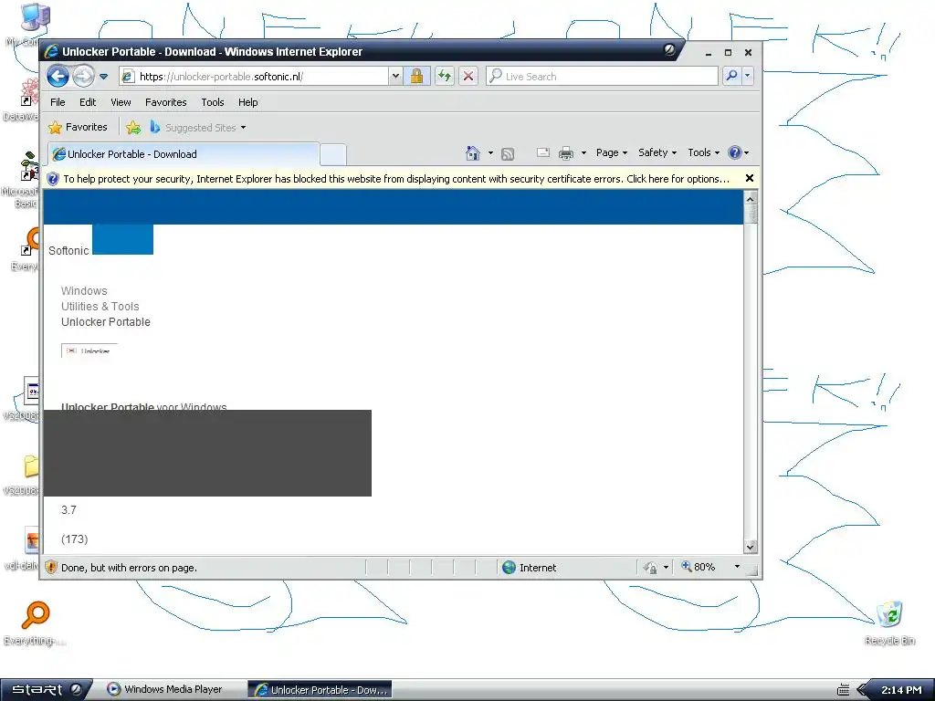Open Suggested Sites dropdown

click(198, 128)
